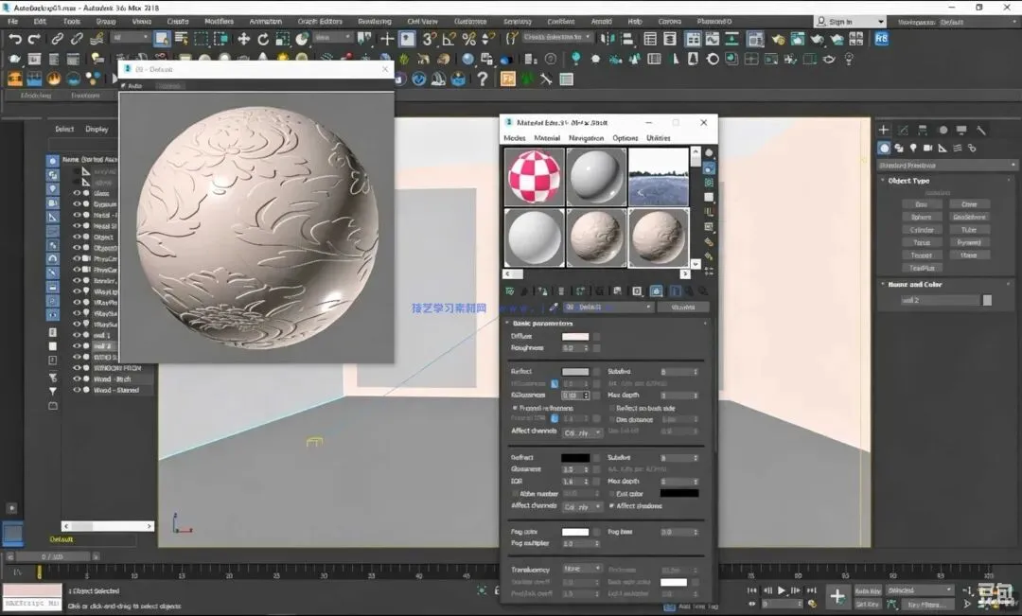Toggle the Backlight icon in Material Editor sidebar

click(x=709, y=168)
